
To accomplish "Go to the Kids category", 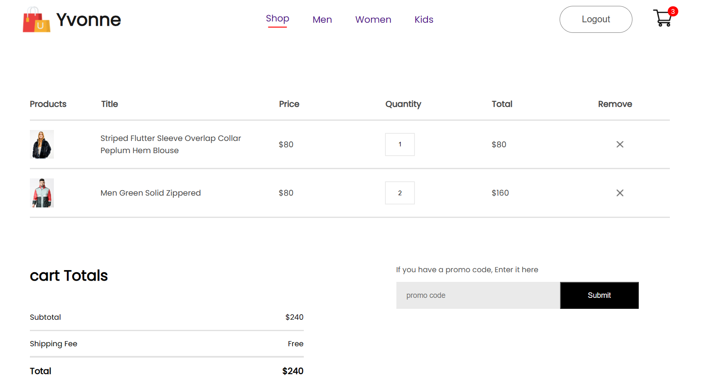I will click(424, 19).
